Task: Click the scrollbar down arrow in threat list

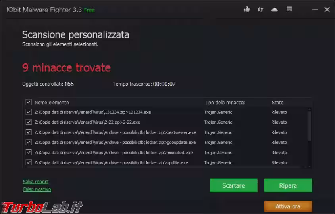Action: click(309, 167)
